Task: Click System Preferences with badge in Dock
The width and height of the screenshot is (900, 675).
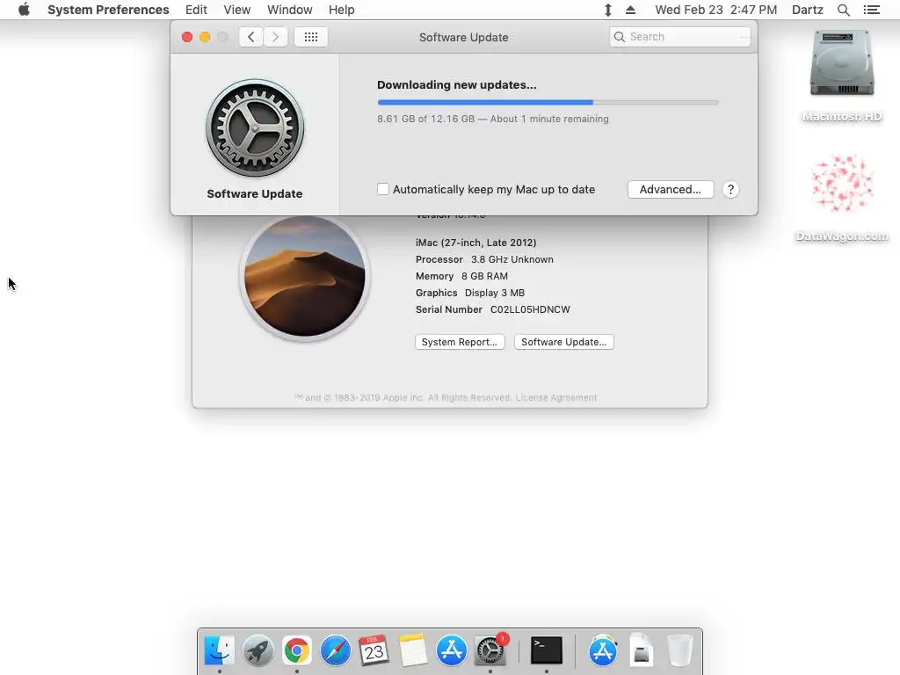Action: (x=490, y=650)
